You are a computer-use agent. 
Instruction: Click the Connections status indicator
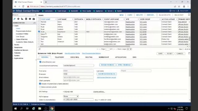pos(47,11)
